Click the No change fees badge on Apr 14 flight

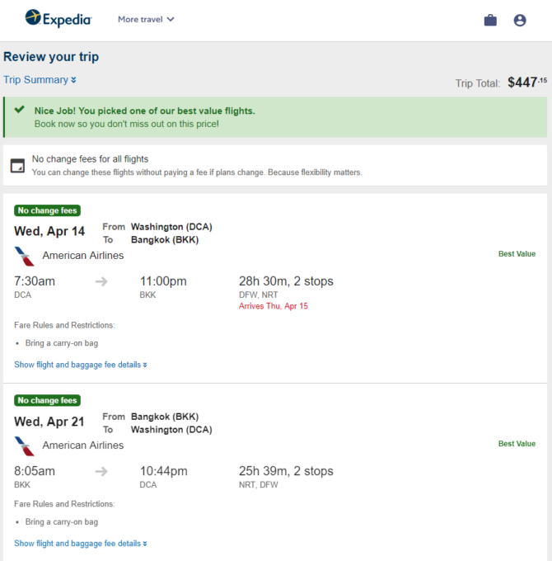(x=47, y=210)
